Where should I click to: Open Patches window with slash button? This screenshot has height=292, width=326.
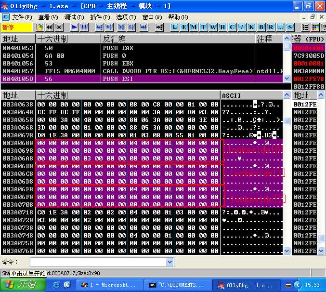pyautogui.click(x=242, y=27)
